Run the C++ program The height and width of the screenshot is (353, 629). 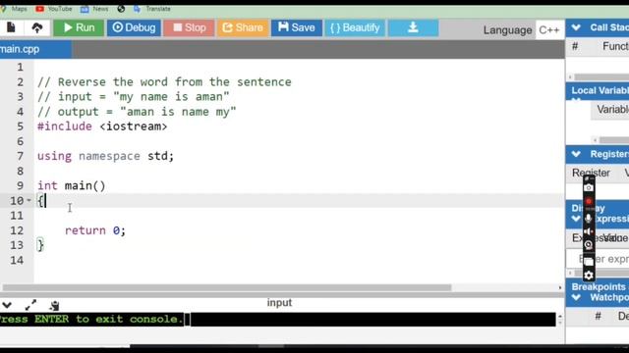pyautogui.click(x=79, y=27)
